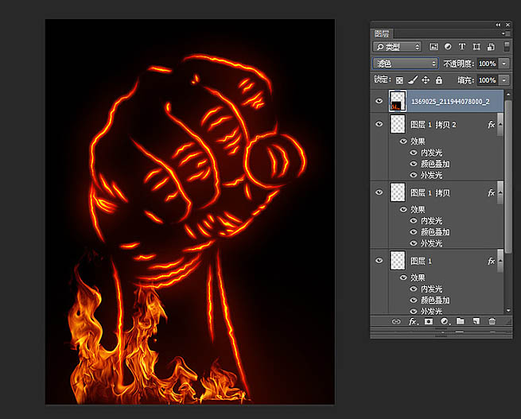
Task: Open the Layers panel flyout menu
Action: tap(507, 33)
